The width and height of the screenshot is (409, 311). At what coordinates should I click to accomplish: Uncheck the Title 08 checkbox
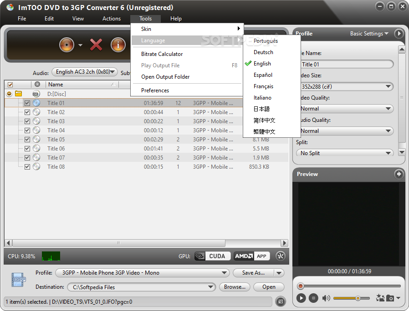[x=27, y=167]
